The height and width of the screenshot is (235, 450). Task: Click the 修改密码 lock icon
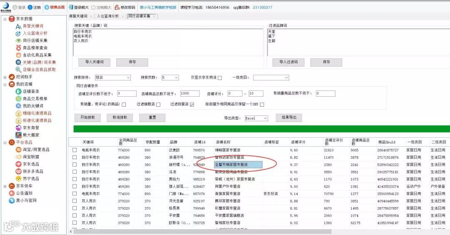(117, 7)
